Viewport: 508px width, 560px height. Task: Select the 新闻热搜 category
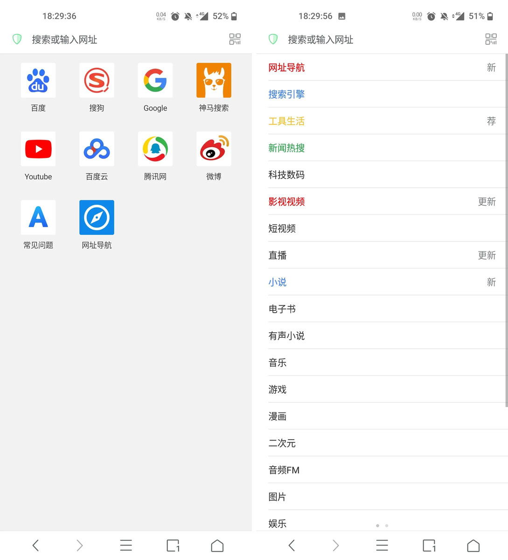click(382, 148)
